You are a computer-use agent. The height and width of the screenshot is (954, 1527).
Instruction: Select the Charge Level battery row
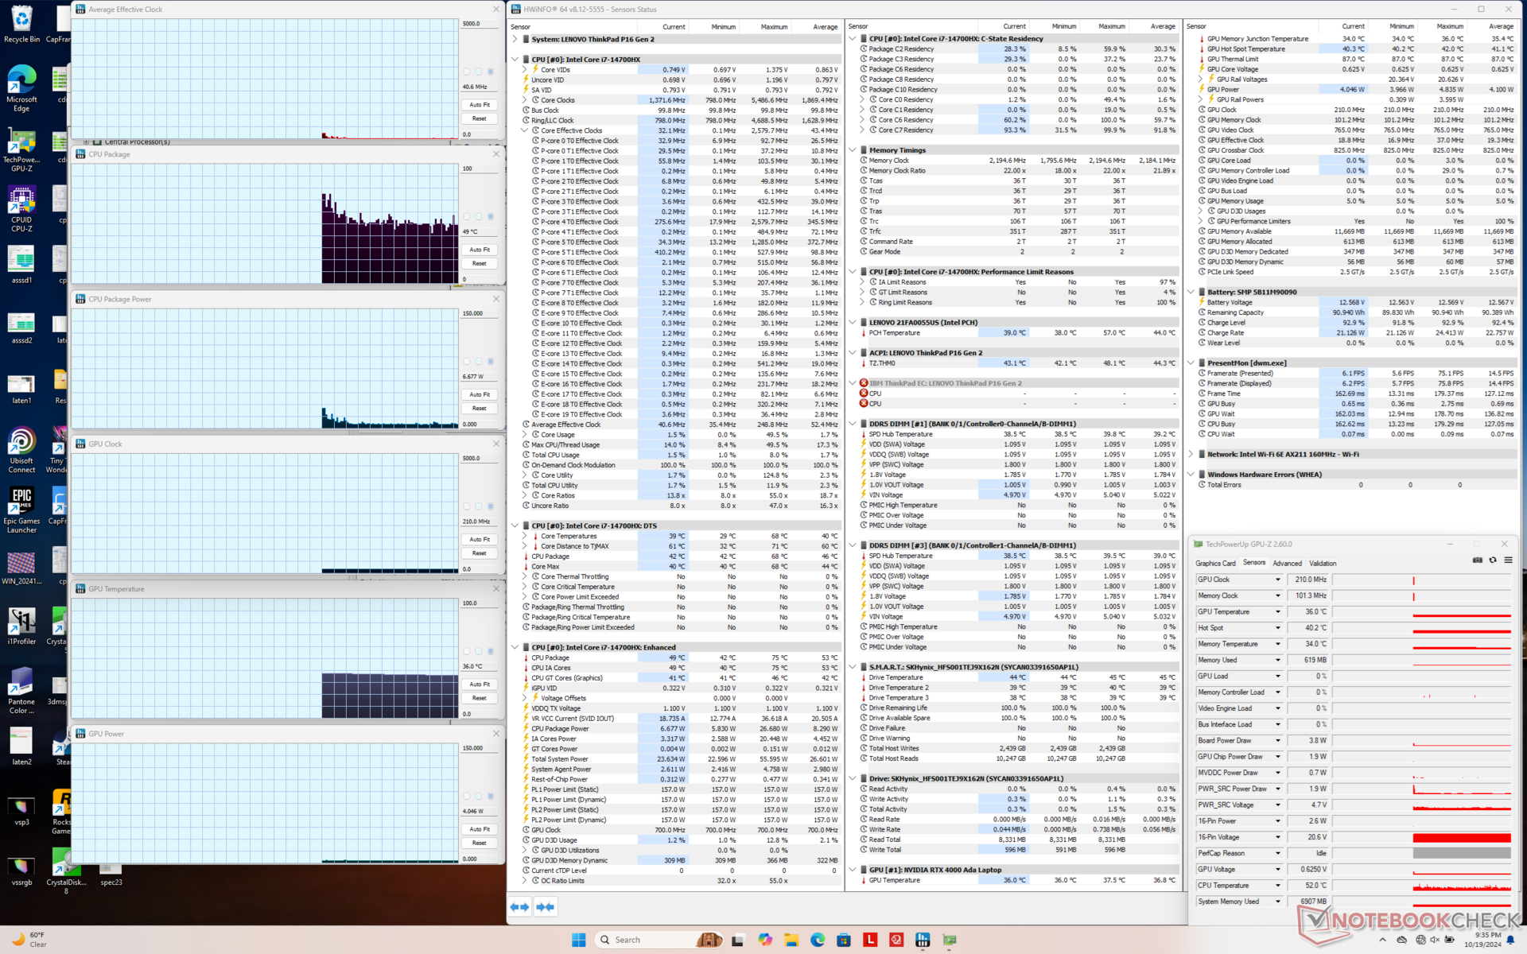click(1358, 323)
